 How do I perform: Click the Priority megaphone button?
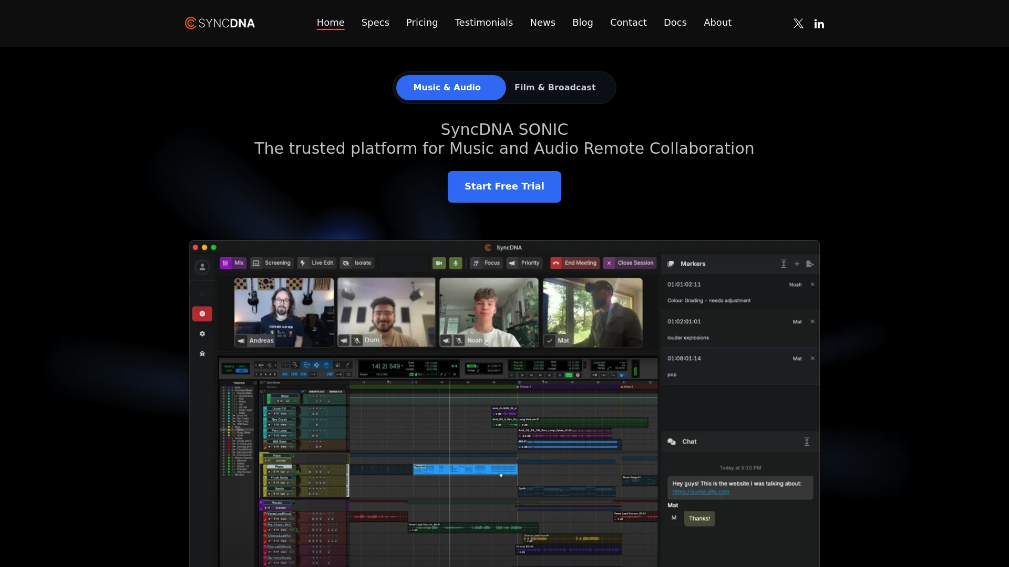(x=524, y=263)
